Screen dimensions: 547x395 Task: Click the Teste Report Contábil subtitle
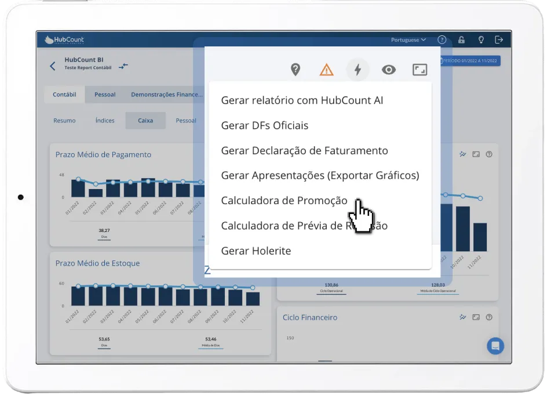(88, 68)
